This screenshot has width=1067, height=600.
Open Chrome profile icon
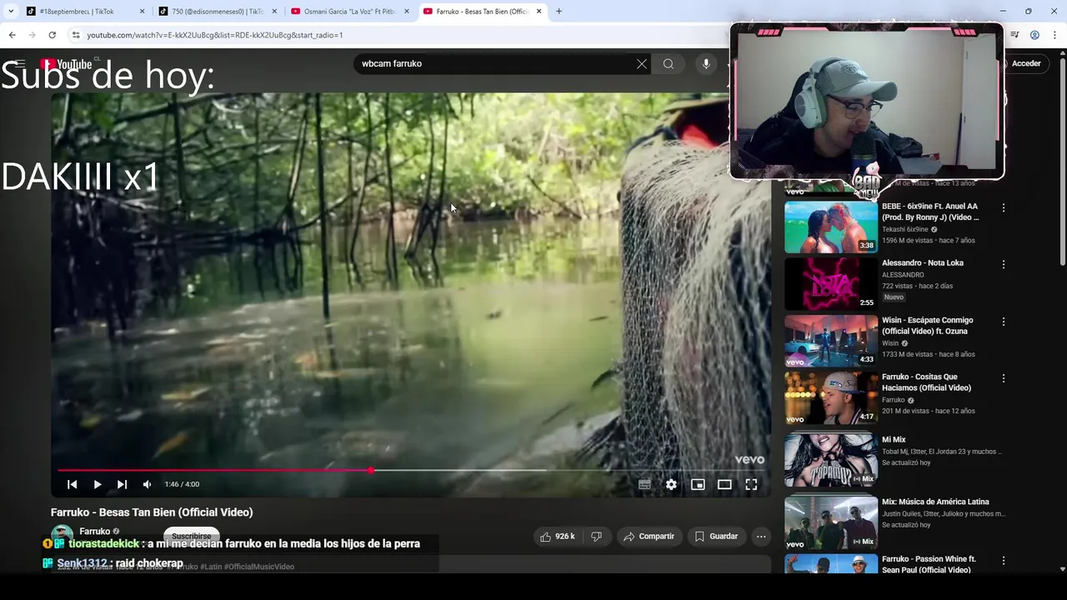point(1034,35)
